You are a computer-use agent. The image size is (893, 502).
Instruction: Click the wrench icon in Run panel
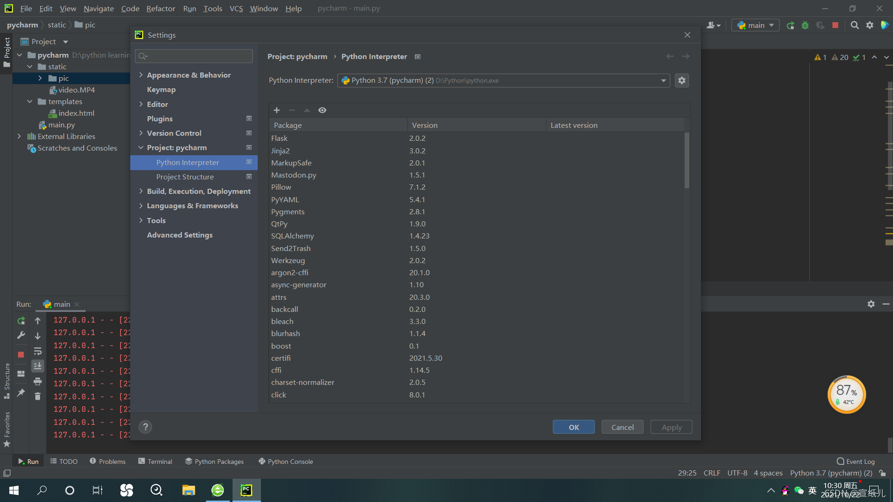[x=21, y=335]
